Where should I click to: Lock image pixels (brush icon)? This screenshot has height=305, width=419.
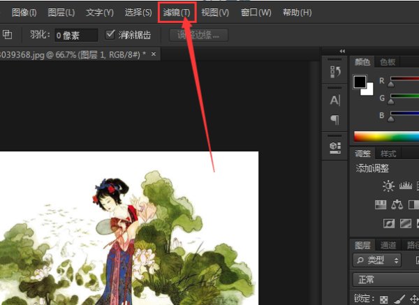pos(399,299)
